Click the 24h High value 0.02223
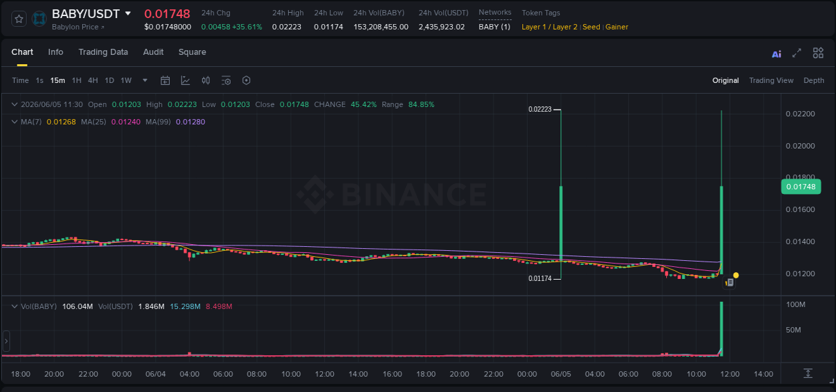The width and height of the screenshot is (836, 392). (286, 27)
